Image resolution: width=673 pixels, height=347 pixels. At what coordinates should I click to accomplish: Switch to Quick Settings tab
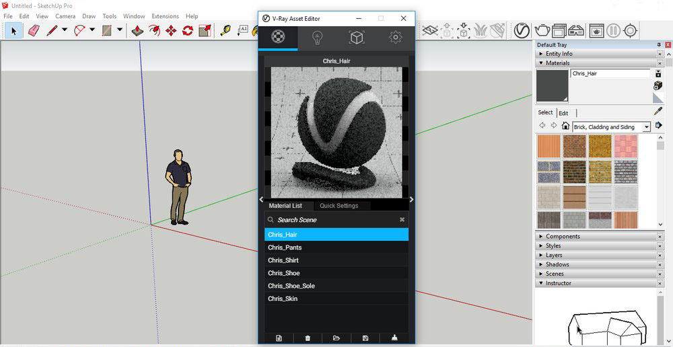pos(339,206)
